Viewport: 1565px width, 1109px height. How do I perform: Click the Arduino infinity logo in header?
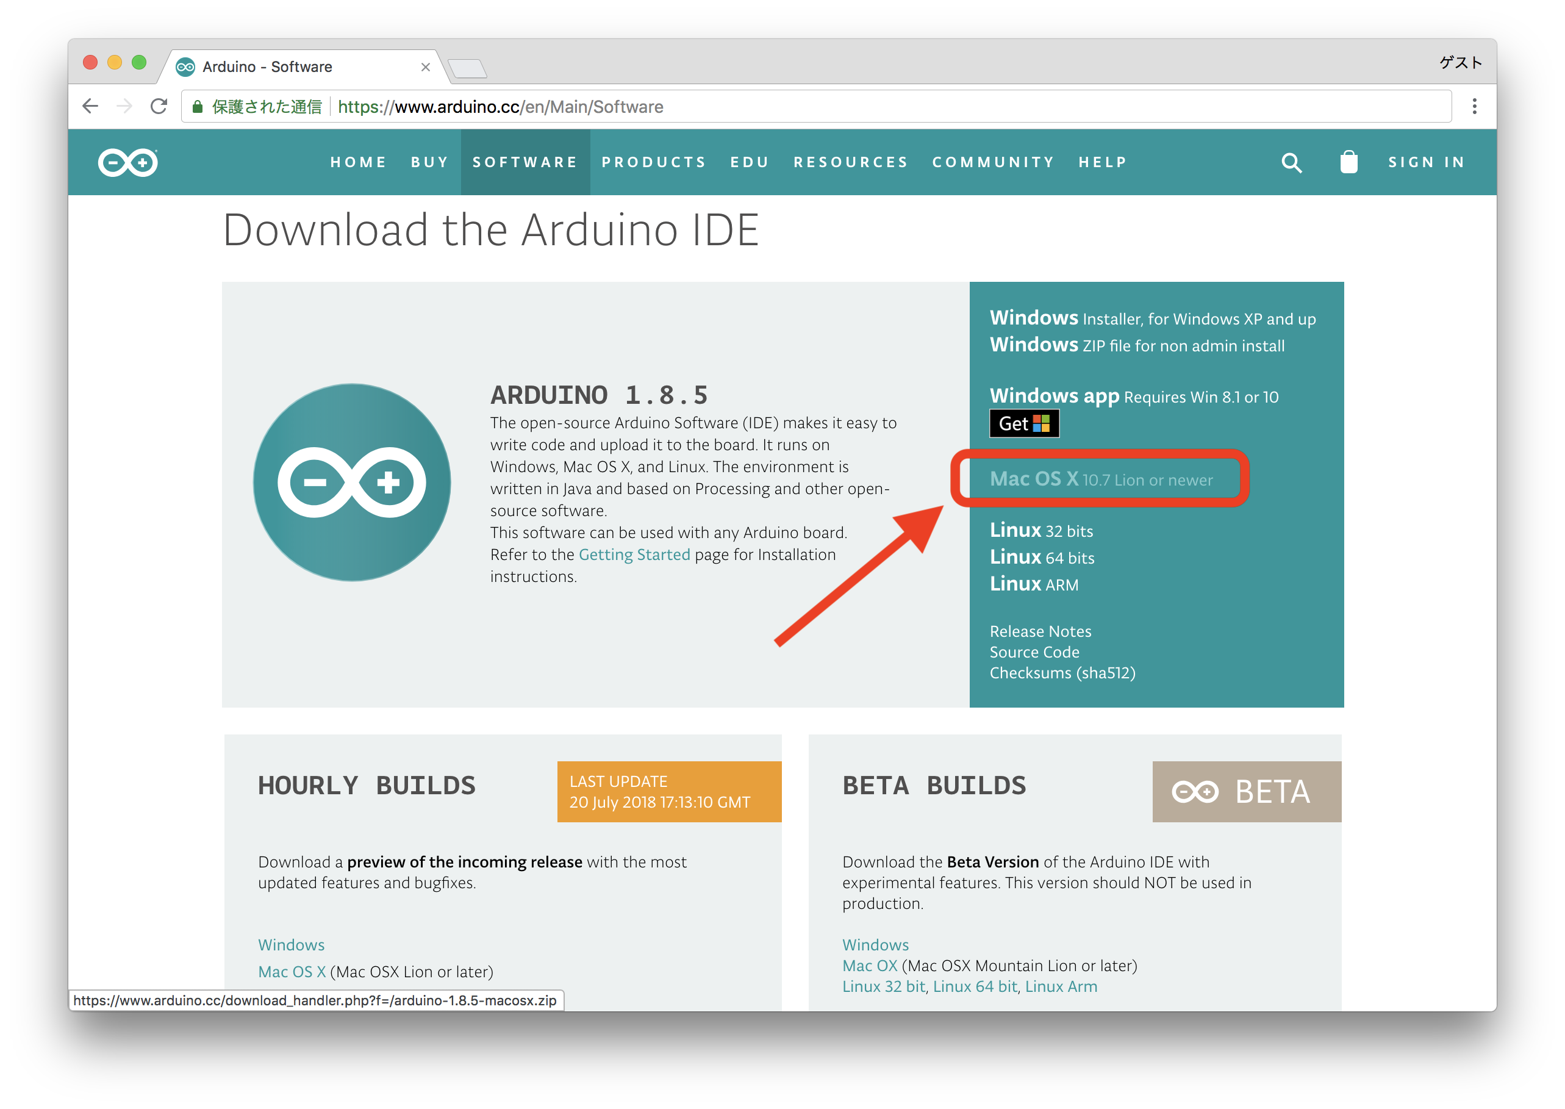(x=127, y=162)
